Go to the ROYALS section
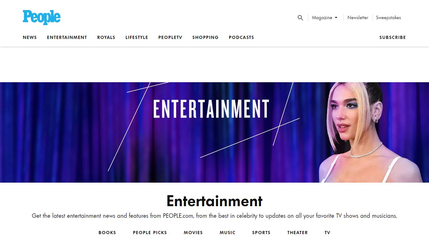This screenshot has width=429, height=241. point(106,37)
